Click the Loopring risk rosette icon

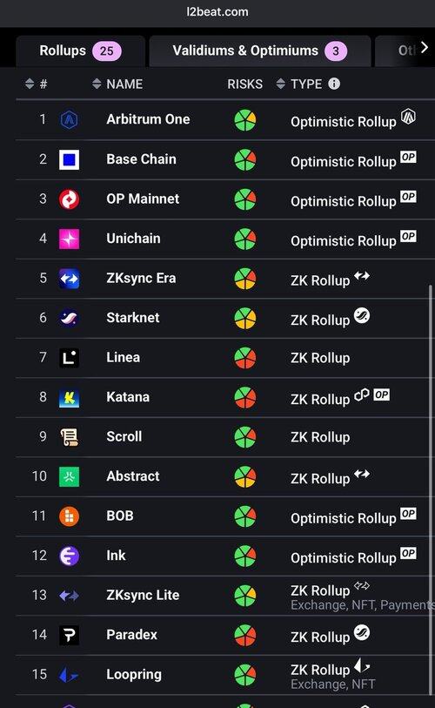245,675
